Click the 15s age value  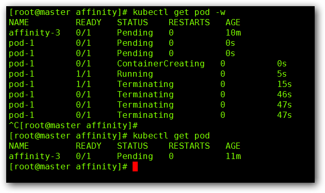pyautogui.click(x=284, y=84)
